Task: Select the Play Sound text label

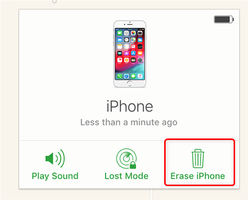Action: (55, 176)
